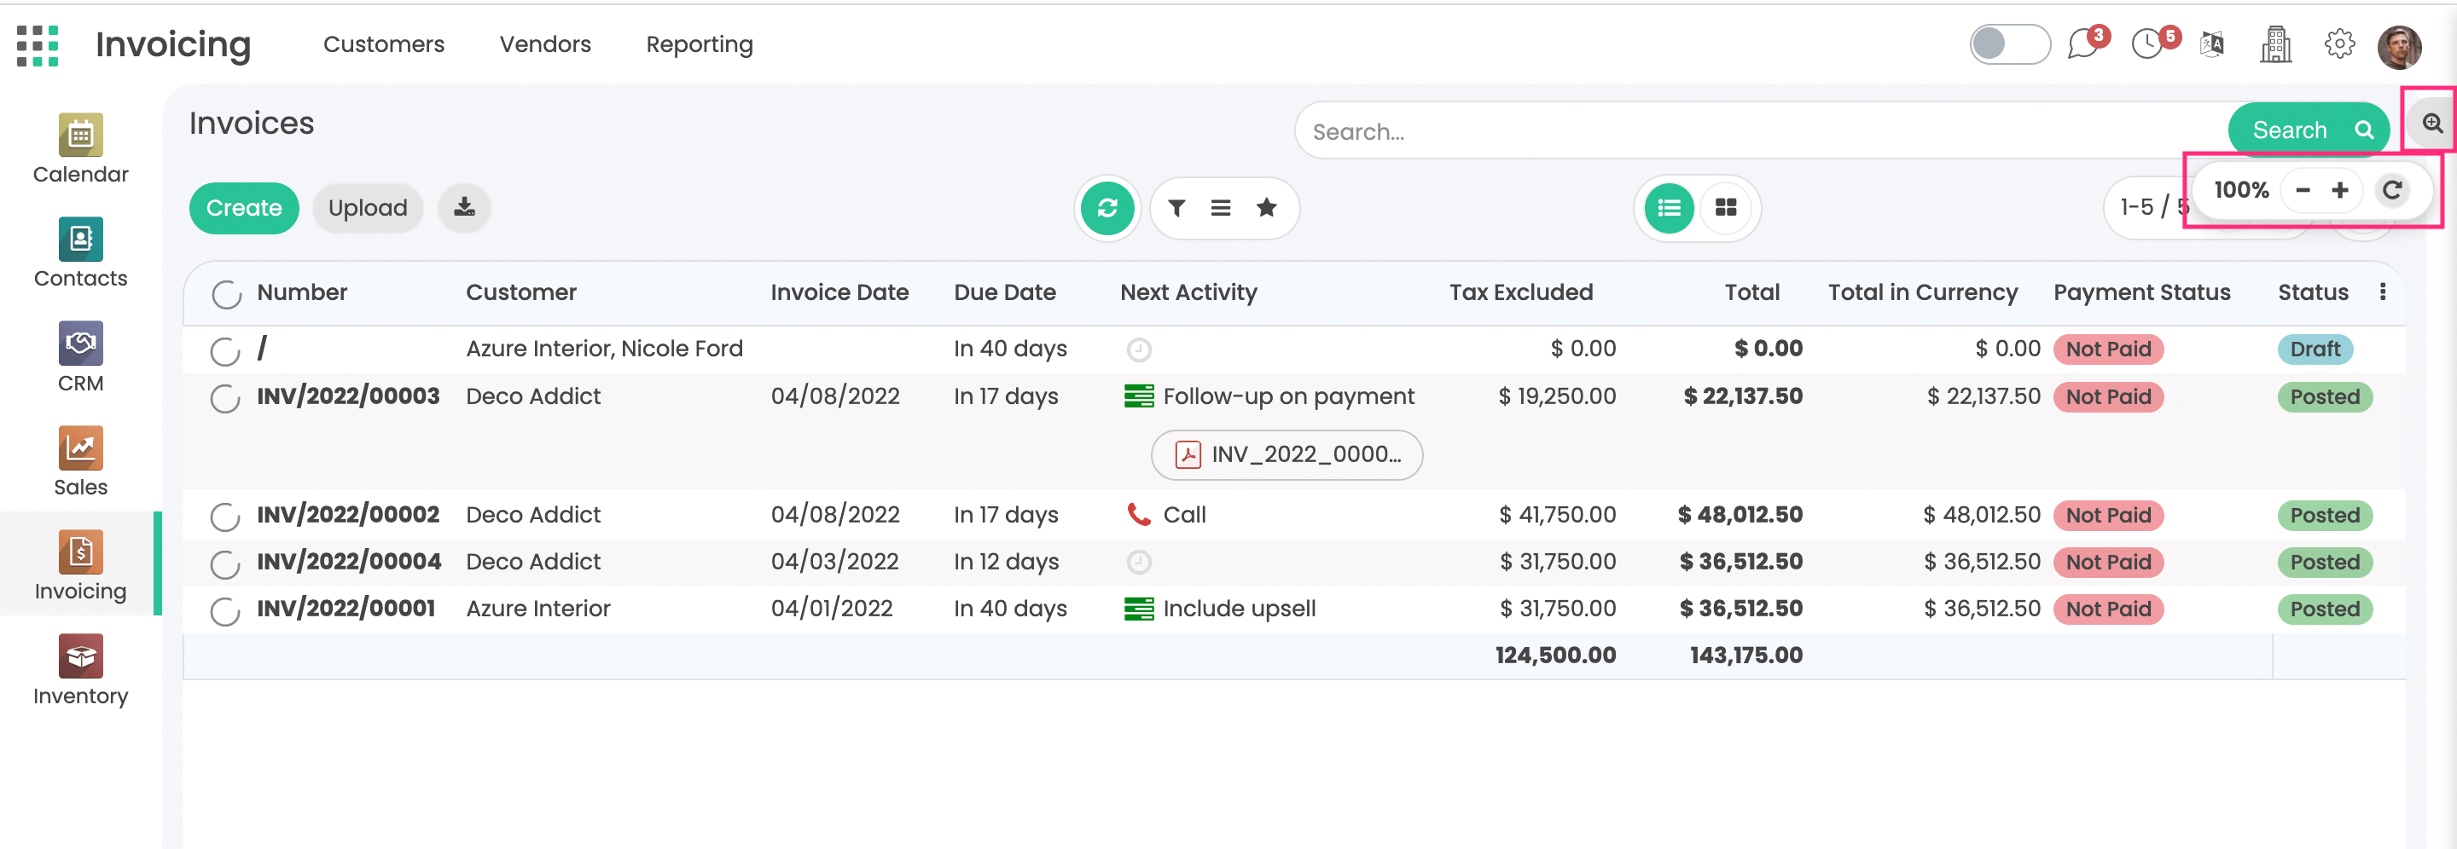Select invoice INV/2022/00001 row checkbox

(x=225, y=611)
